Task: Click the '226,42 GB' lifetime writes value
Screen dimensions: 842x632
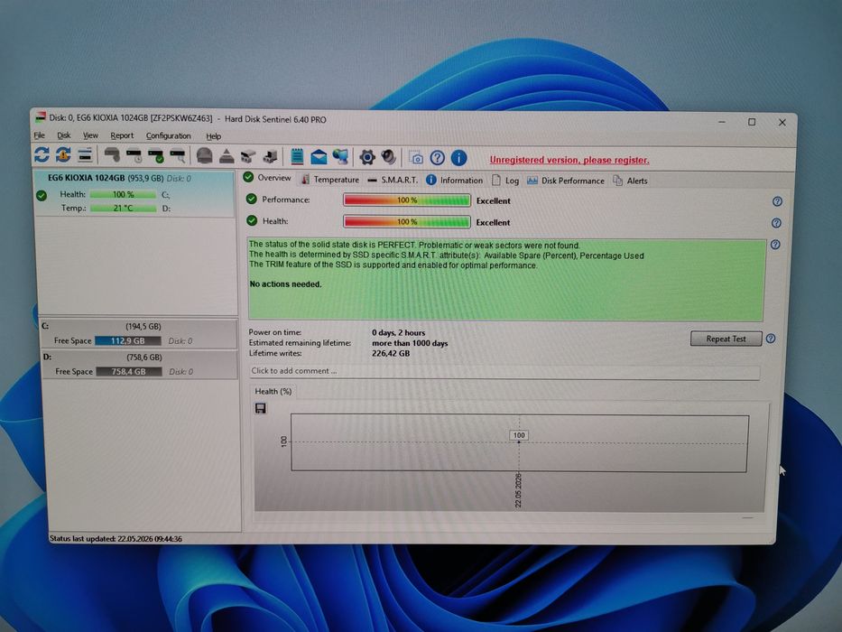Action: [x=391, y=353]
